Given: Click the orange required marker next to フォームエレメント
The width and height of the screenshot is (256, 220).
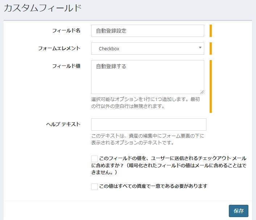Looking at the screenshot, I should pyautogui.click(x=210, y=48).
